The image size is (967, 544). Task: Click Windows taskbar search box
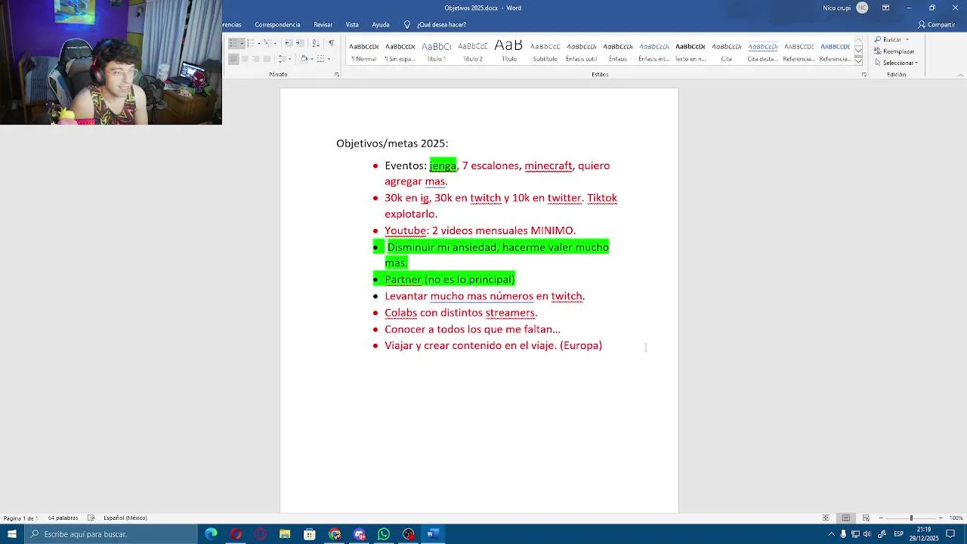tap(110, 534)
